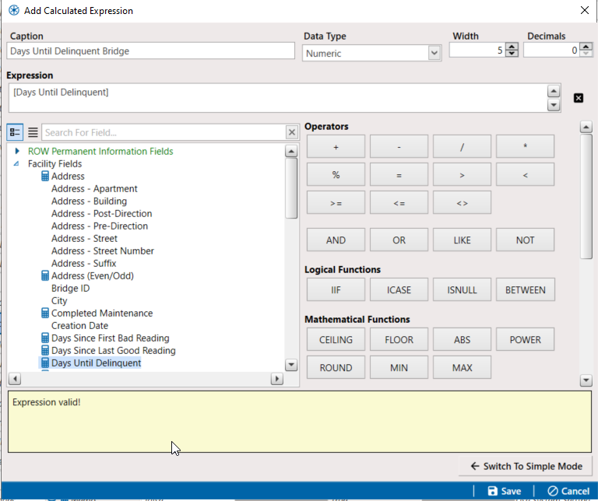Click calculator icon beside Address field
The width and height of the screenshot is (598, 501).
45,176
